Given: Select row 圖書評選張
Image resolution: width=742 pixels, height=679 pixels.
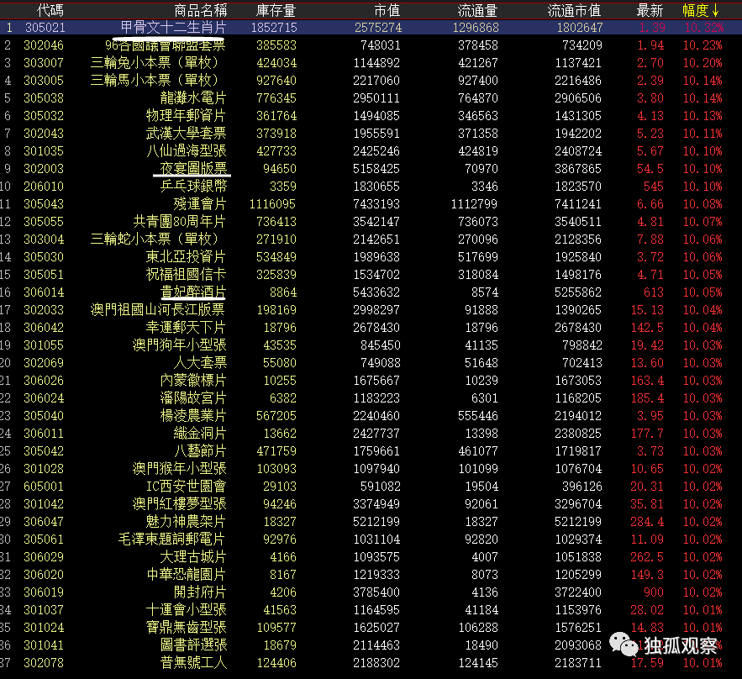Looking at the screenshot, I should point(371,645).
